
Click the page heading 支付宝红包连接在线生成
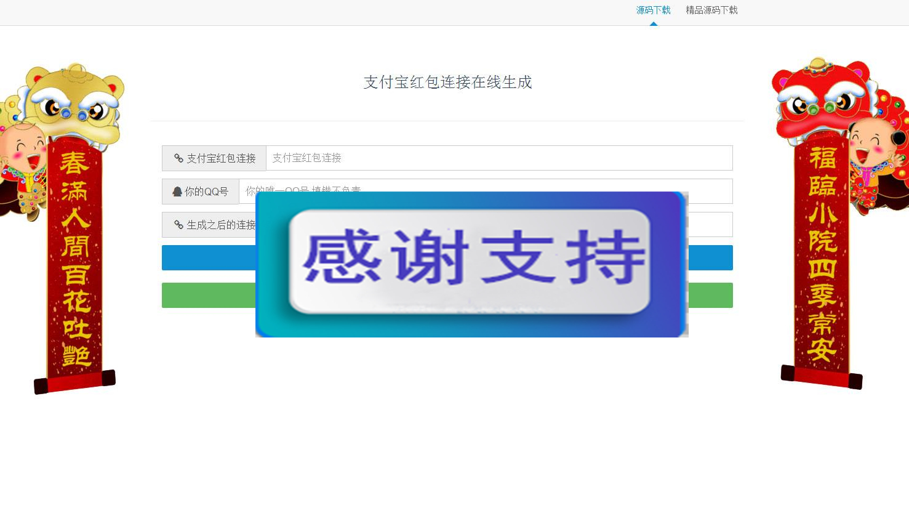447,82
